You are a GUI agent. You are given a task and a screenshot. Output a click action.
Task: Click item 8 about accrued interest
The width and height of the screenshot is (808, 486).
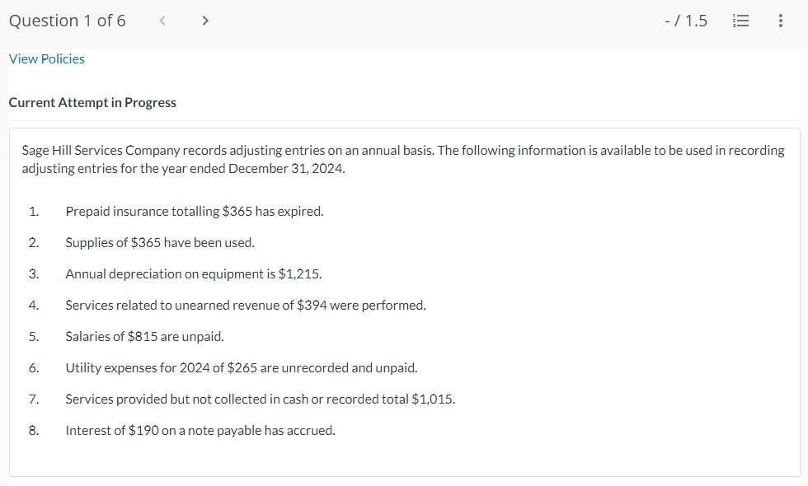(x=200, y=430)
